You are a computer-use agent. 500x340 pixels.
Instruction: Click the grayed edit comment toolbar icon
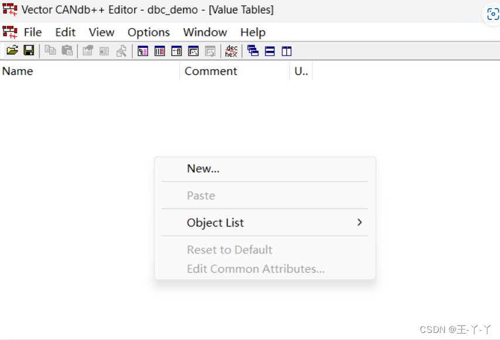pyautogui.click(x=88, y=51)
